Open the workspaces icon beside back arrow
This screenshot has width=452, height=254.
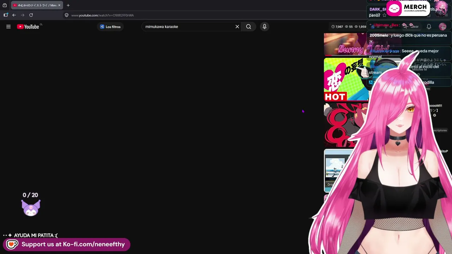coord(6,15)
